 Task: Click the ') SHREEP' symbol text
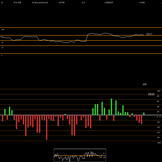click(x=109, y=3)
